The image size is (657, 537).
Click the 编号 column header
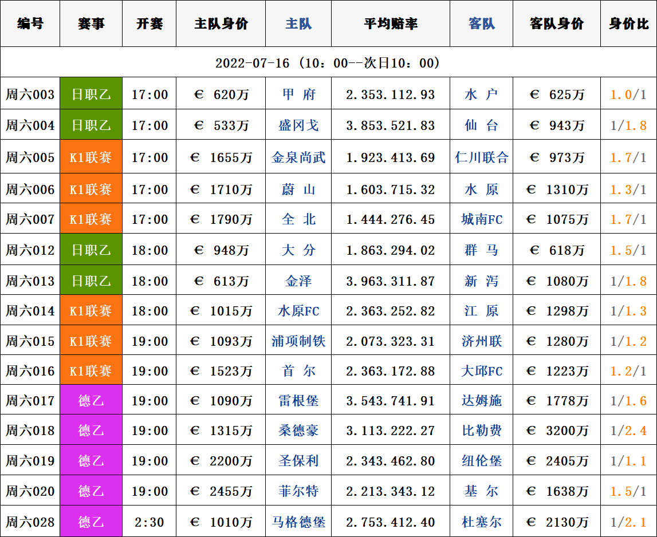tap(30, 24)
